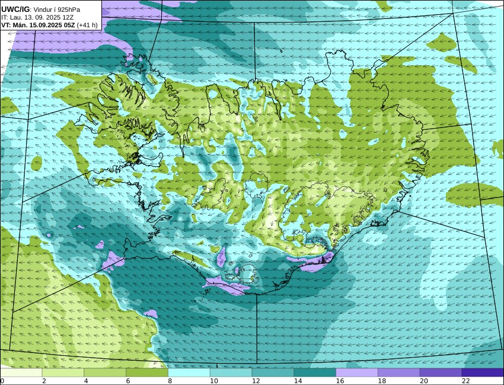Click the 14–16 m/s dark teal swatch
The image size is (504, 385).
coord(315,373)
